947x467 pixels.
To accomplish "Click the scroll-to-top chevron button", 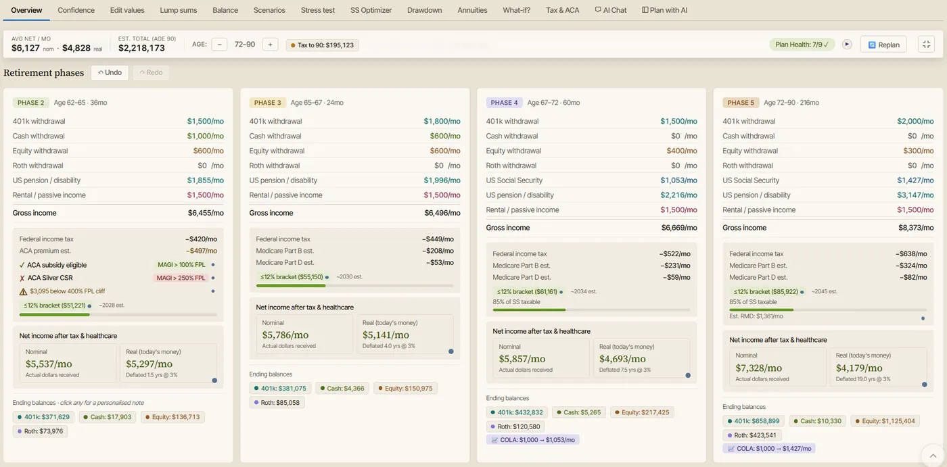I will pyautogui.click(x=932, y=456).
